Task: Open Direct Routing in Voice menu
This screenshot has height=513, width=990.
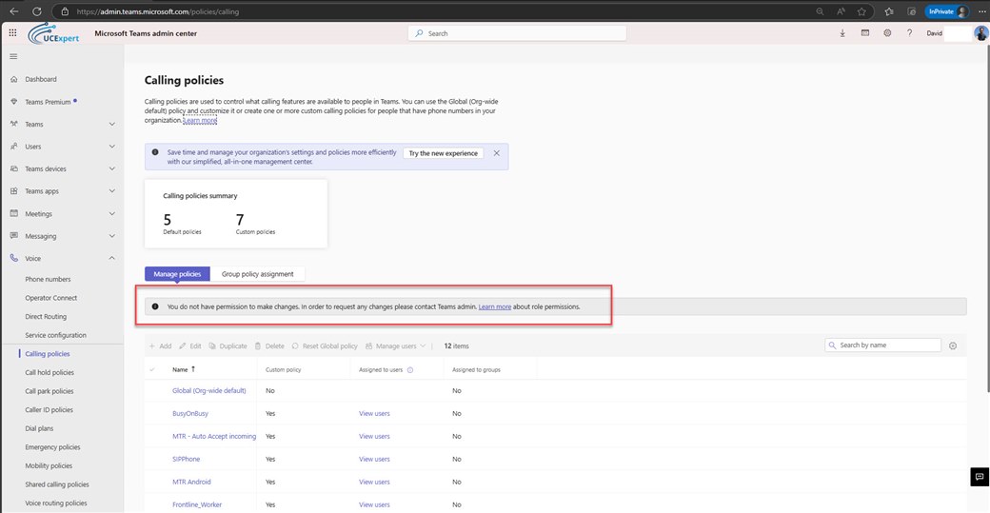Action: [x=46, y=317]
